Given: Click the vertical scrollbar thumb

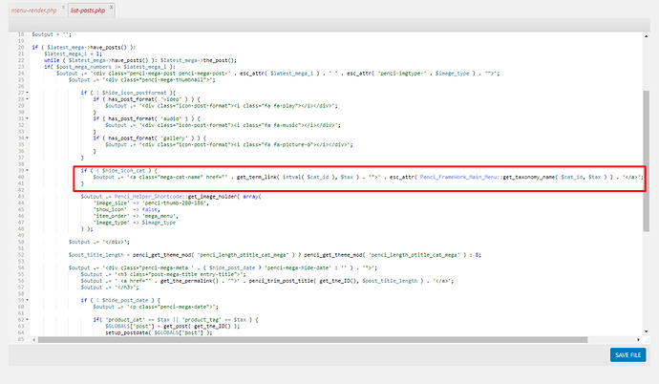Looking at the screenshot, I should [x=646, y=160].
